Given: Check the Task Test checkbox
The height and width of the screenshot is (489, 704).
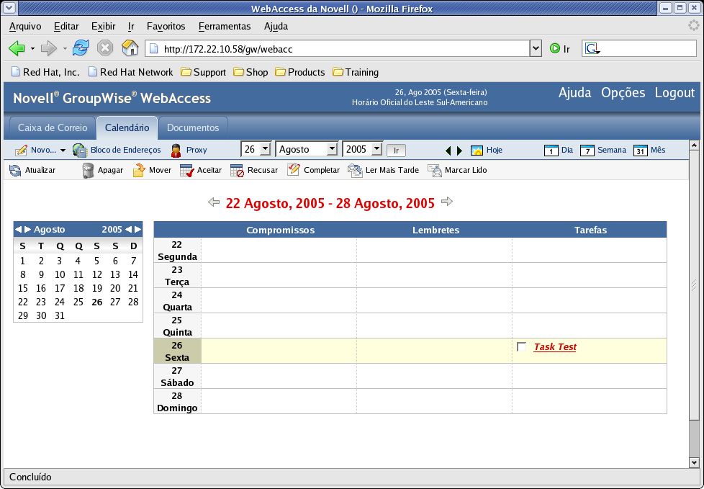Looking at the screenshot, I should pos(521,346).
